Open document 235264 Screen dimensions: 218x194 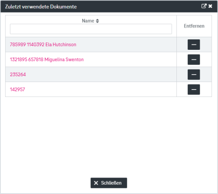point(18,75)
